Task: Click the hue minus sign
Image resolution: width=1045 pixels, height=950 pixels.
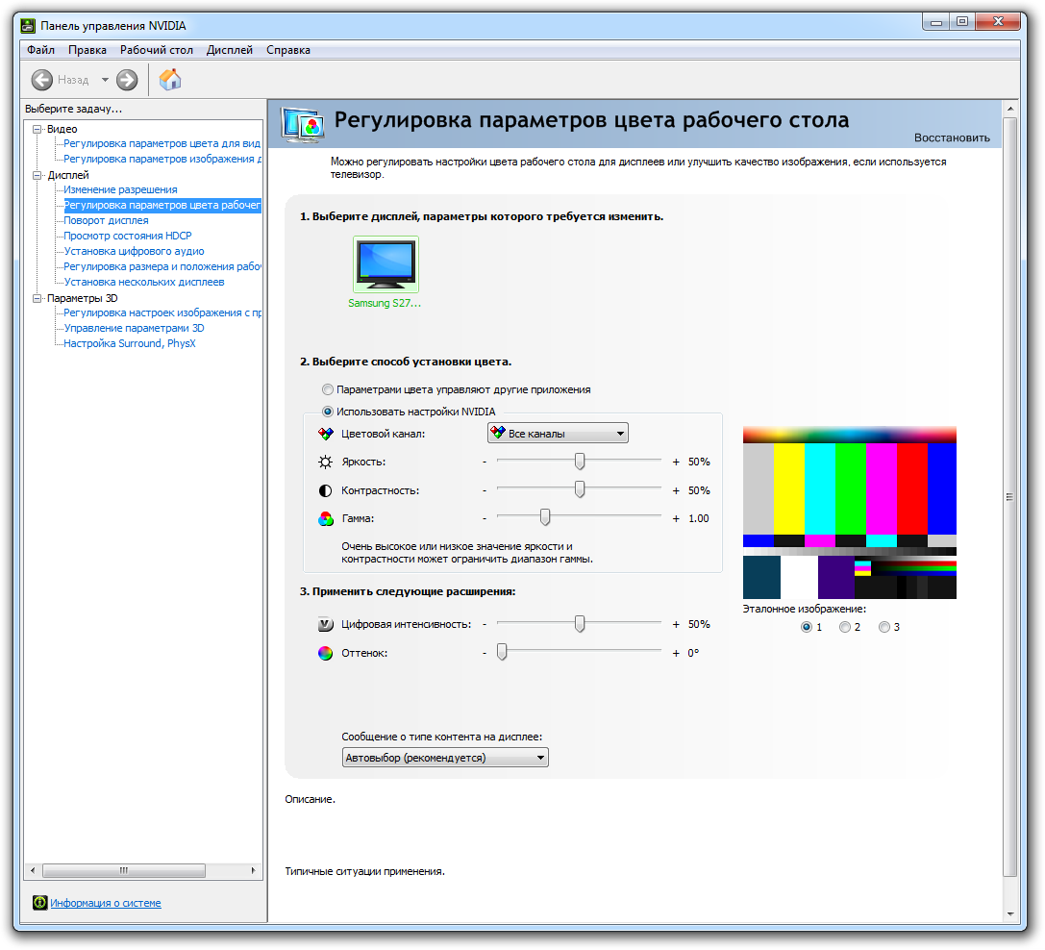Action: click(x=485, y=653)
